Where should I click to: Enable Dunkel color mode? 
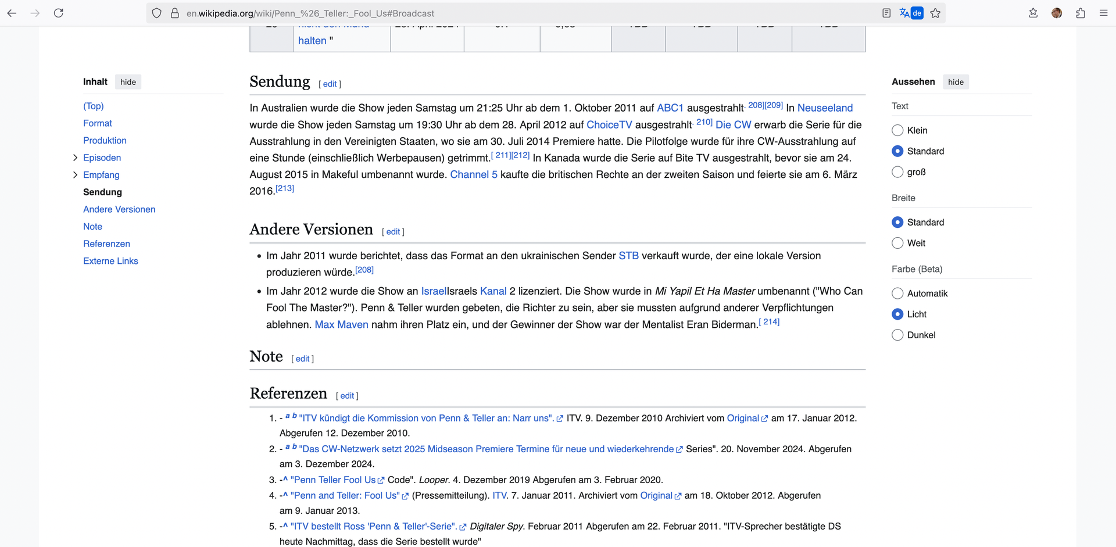click(x=897, y=335)
